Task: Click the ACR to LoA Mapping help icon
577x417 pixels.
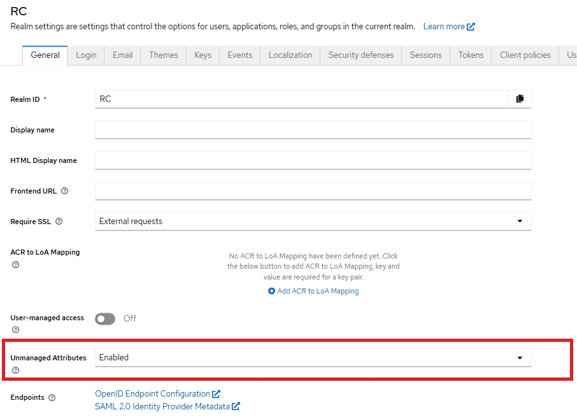Action: pos(16,265)
